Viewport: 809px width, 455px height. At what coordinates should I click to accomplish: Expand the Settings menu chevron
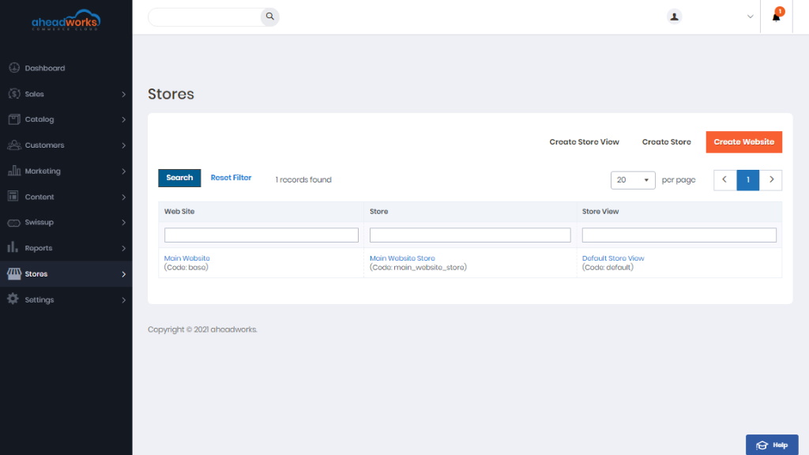click(123, 299)
